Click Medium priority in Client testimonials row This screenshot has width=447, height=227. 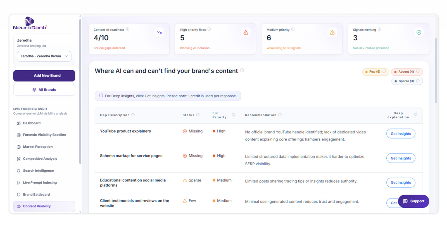[222, 201]
